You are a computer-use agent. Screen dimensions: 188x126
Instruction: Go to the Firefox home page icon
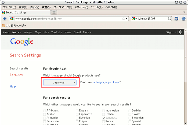click(183, 19)
